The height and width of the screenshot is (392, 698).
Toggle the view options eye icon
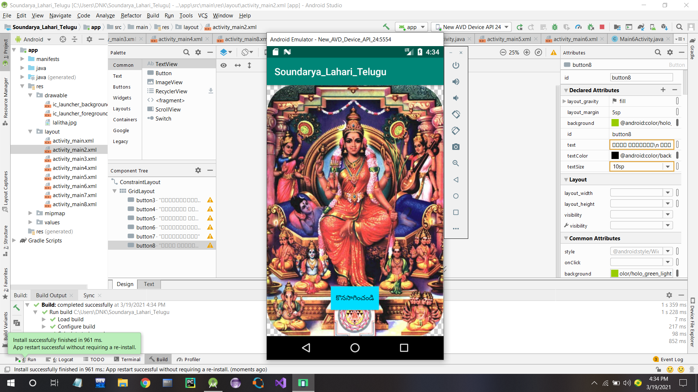coord(224,65)
